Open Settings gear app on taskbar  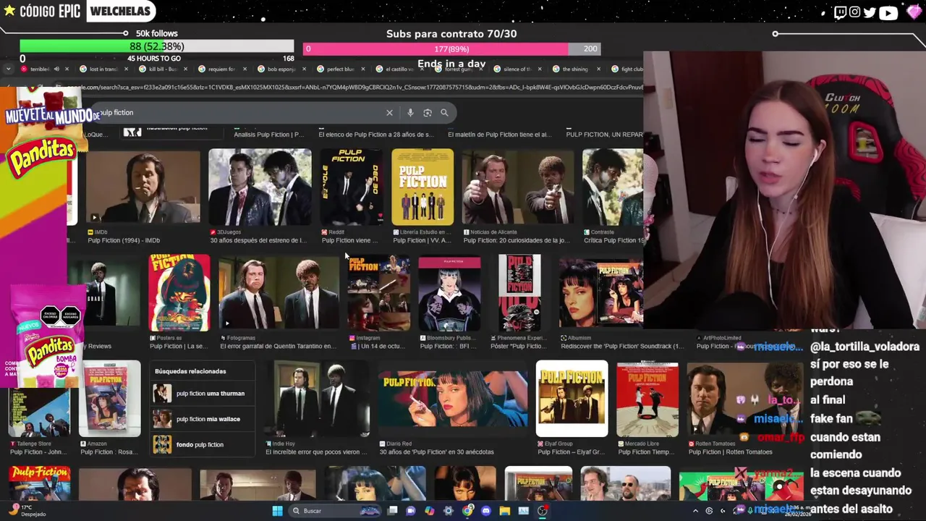coord(449,511)
